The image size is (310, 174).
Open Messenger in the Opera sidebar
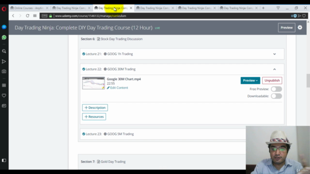(4, 27)
